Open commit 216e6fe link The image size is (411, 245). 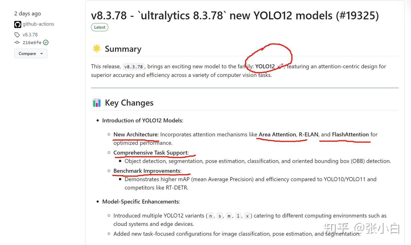pos(32,42)
